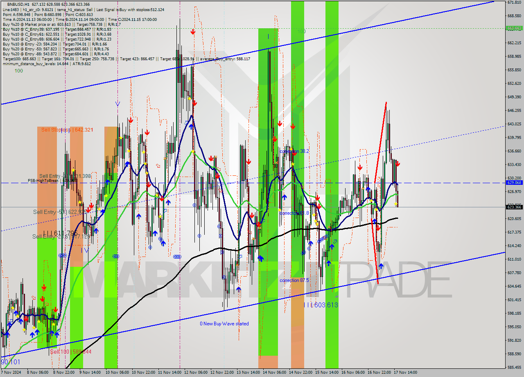The height and width of the screenshot is (377, 524).
Task: Click the '16 Nov 06:00' time axis label
Action: pos(352,372)
